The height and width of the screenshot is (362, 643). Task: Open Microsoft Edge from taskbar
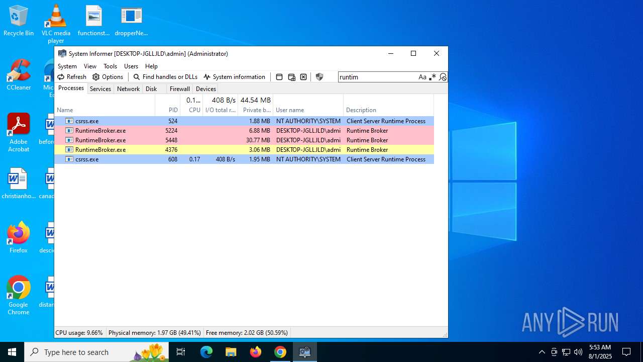click(x=206, y=352)
